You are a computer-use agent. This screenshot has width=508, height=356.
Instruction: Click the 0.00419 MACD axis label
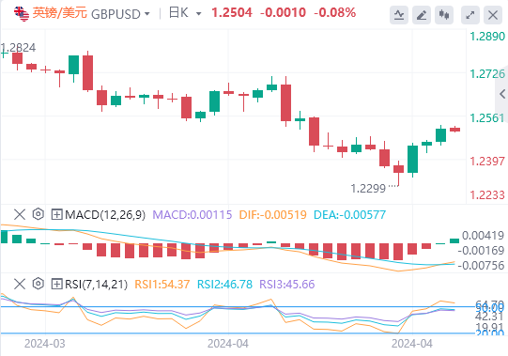(x=483, y=236)
